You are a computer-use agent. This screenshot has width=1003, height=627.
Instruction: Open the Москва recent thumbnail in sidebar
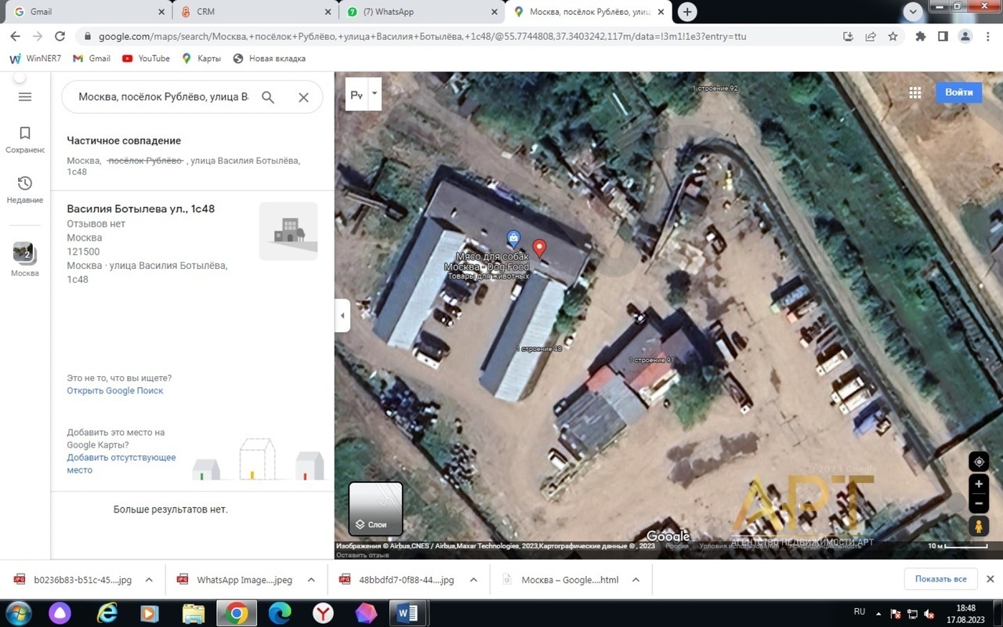(24, 259)
